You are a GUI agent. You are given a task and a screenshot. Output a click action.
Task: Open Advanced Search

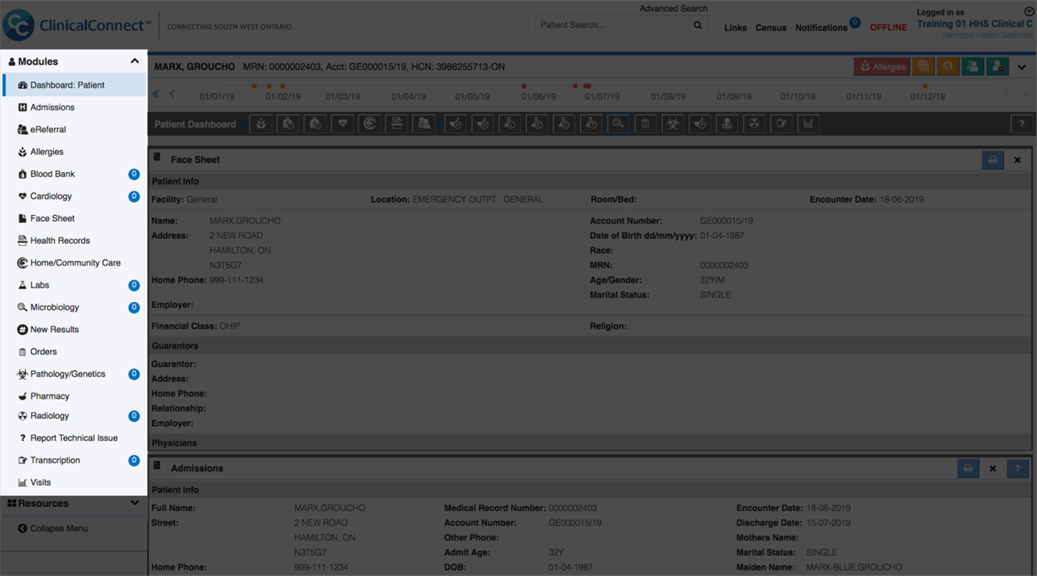[x=673, y=8]
